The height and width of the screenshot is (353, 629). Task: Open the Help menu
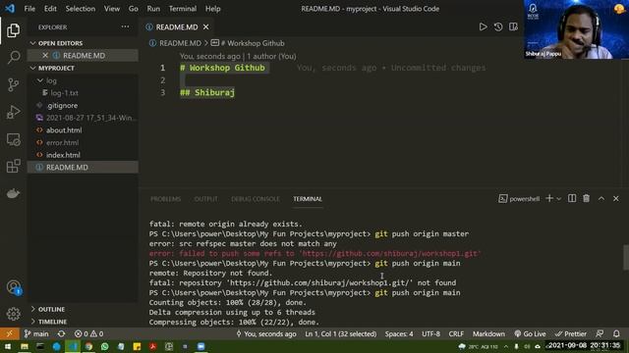(213, 9)
